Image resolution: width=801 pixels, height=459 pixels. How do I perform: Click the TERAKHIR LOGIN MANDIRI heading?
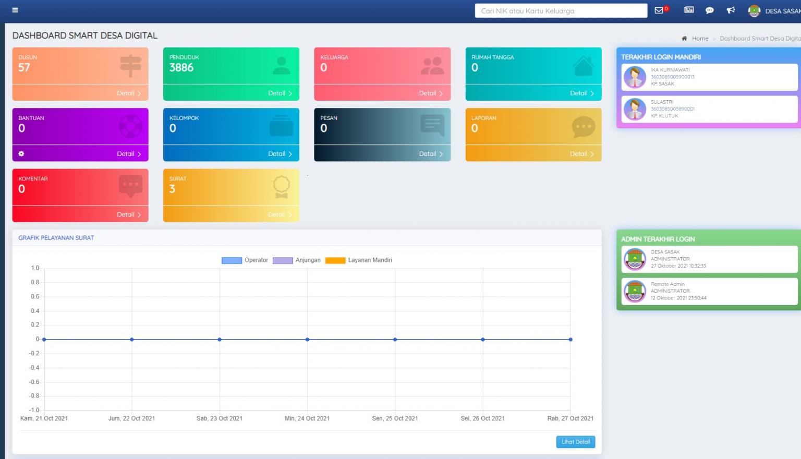[661, 57]
